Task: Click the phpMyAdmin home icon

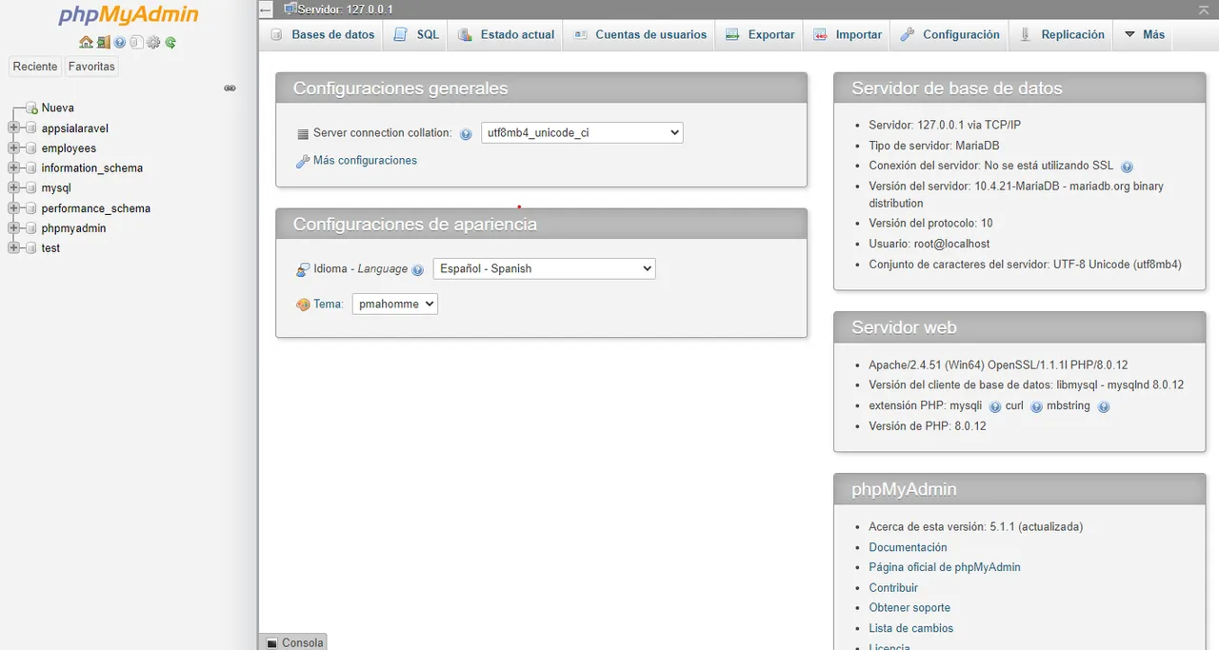Action: tap(86, 42)
